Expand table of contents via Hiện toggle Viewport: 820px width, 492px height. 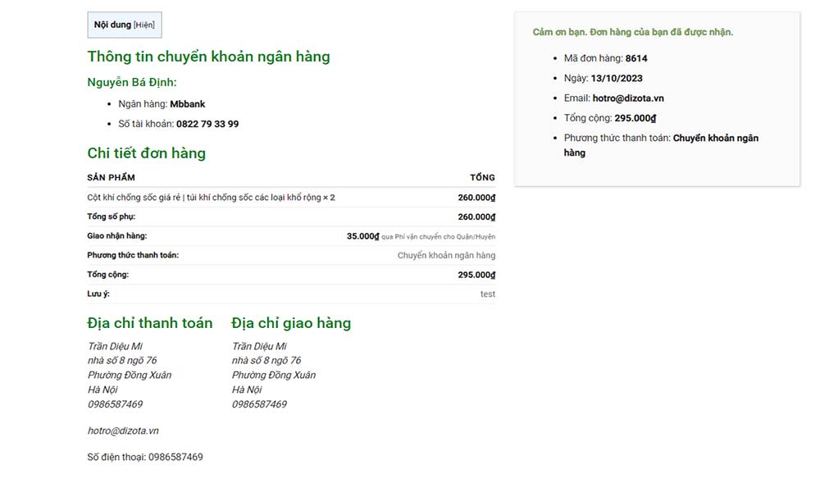(144, 25)
